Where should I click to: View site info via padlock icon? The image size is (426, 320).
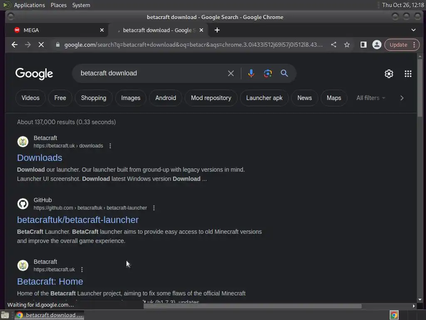click(57, 45)
